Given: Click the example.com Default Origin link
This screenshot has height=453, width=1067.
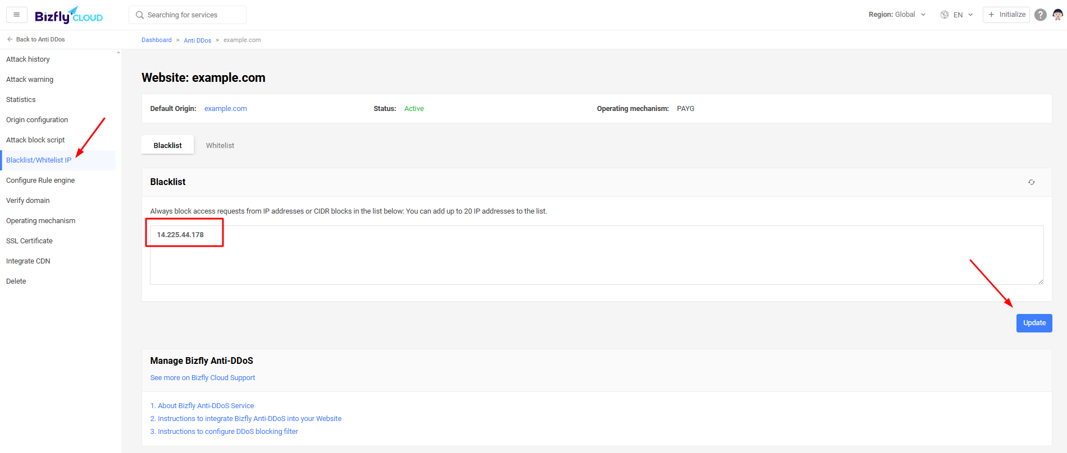Looking at the screenshot, I should (x=226, y=109).
